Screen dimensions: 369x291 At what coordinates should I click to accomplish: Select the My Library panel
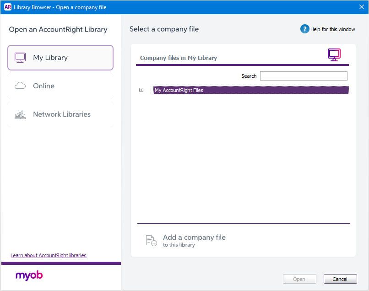[60, 57]
